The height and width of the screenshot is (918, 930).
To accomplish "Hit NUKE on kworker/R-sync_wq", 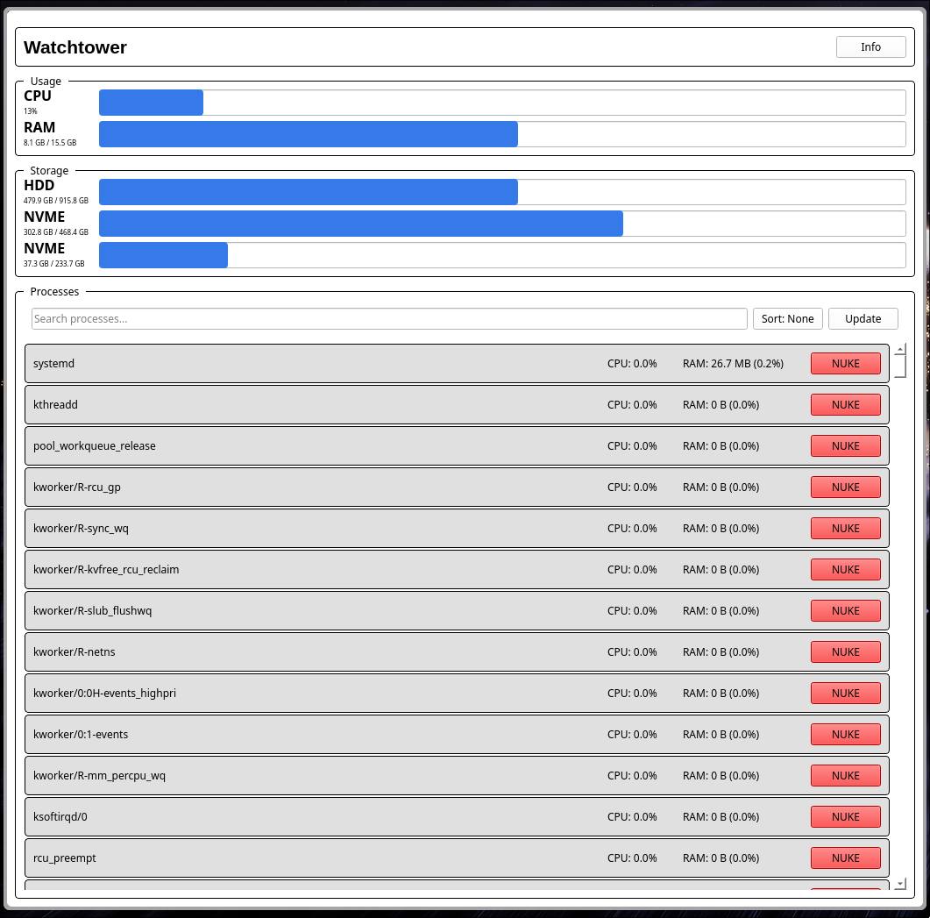I will (845, 528).
